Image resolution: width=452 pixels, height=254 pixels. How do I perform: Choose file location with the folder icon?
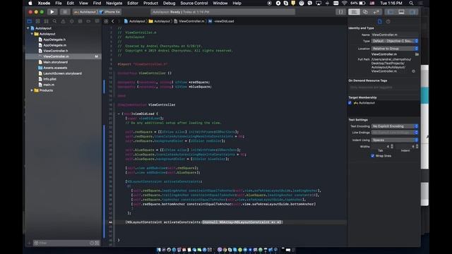pos(417,54)
